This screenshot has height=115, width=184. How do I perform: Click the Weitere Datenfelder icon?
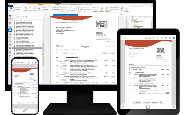pos(126,8)
